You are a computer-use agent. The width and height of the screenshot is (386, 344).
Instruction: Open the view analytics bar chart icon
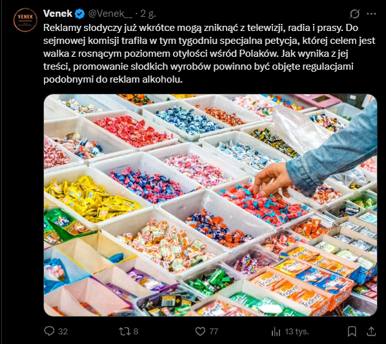point(276,332)
